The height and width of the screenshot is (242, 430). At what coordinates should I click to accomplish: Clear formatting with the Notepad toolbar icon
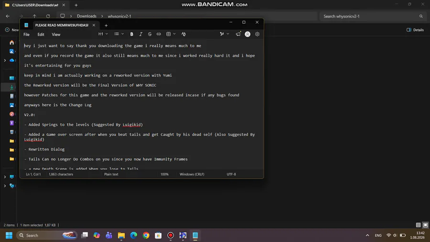(183, 34)
